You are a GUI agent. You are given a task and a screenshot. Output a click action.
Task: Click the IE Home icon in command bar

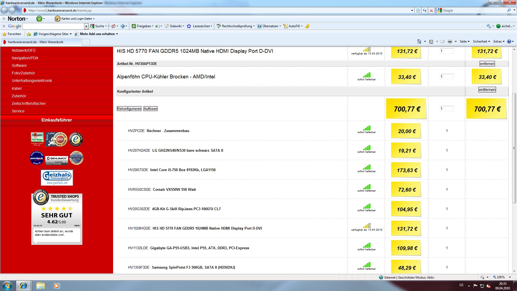(x=419, y=41)
